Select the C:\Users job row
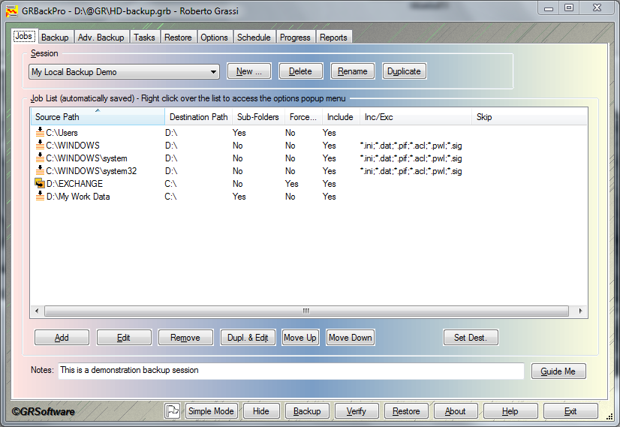The height and width of the screenshot is (427, 620). pyautogui.click(x=308, y=132)
